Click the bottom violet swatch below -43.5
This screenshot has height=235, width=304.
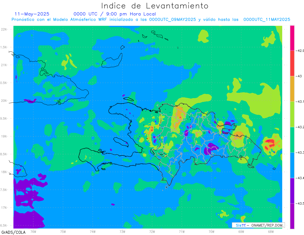click(x=292, y=216)
